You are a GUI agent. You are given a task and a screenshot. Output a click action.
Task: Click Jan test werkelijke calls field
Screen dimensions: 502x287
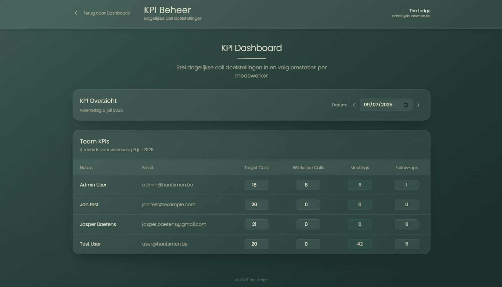pyautogui.click(x=308, y=204)
